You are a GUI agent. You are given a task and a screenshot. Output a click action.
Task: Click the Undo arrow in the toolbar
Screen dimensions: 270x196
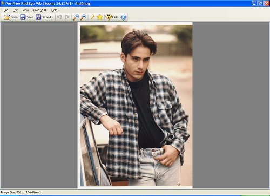(x=59, y=17)
